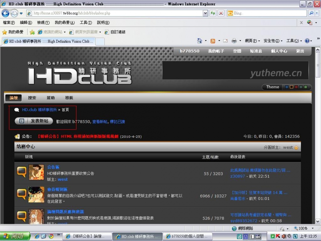Open the 檢視(V) menu
The height and width of the screenshot is (241, 321).
(43, 22)
